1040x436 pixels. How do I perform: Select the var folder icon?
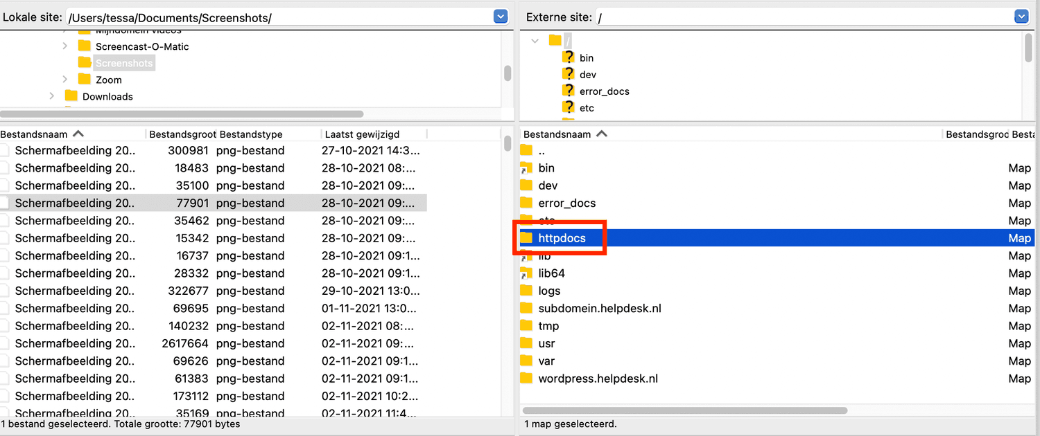526,361
